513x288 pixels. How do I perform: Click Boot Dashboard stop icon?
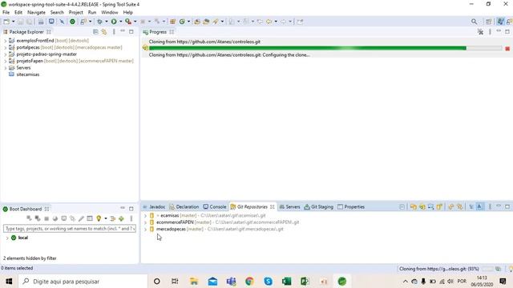coord(46,218)
